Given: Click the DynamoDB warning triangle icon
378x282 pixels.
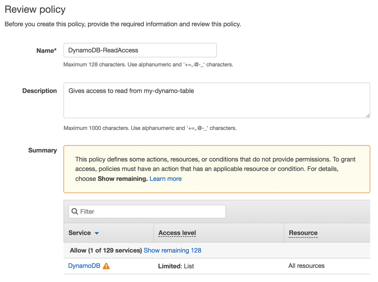Looking at the screenshot, I should click(106, 266).
